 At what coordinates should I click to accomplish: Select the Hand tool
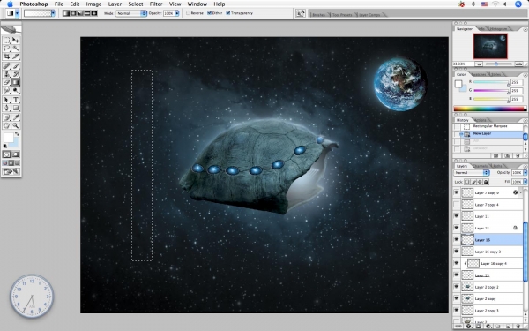click(x=6, y=125)
